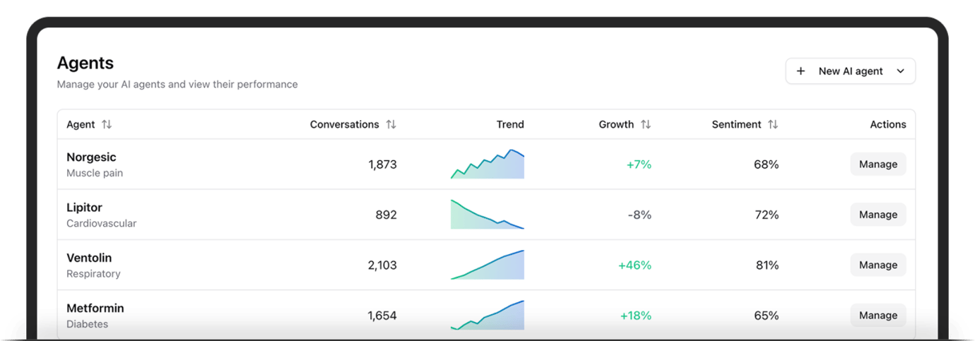Click the Trend column header
Image resolution: width=975 pixels, height=341 pixels.
point(509,124)
